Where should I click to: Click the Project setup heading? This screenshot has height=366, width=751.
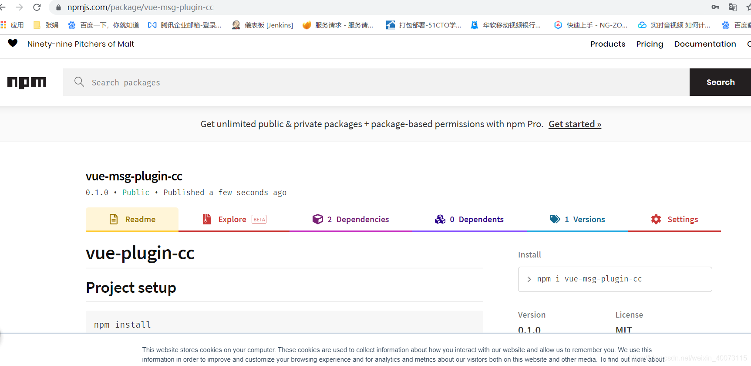(131, 288)
